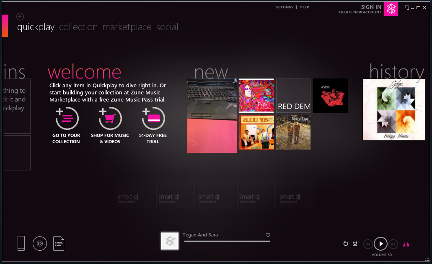The height and width of the screenshot is (264, 432).
Task: Click the Go To Your Collection icon
Action: pyautogui.click(x=67, y=119)
